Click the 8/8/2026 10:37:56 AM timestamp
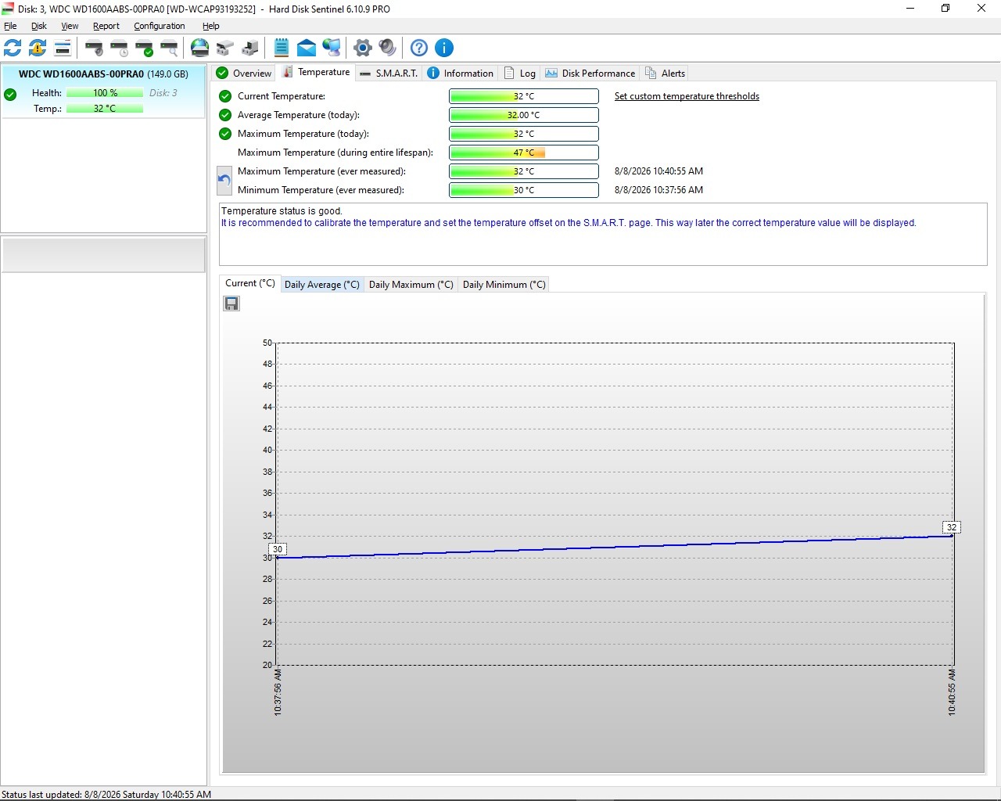The width and height of the screenshot is (1001, 801). [658, 190]
